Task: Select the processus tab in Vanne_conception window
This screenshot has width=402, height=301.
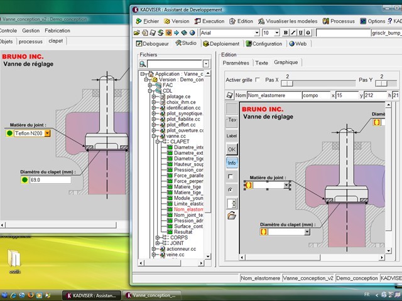Action: 31,41
